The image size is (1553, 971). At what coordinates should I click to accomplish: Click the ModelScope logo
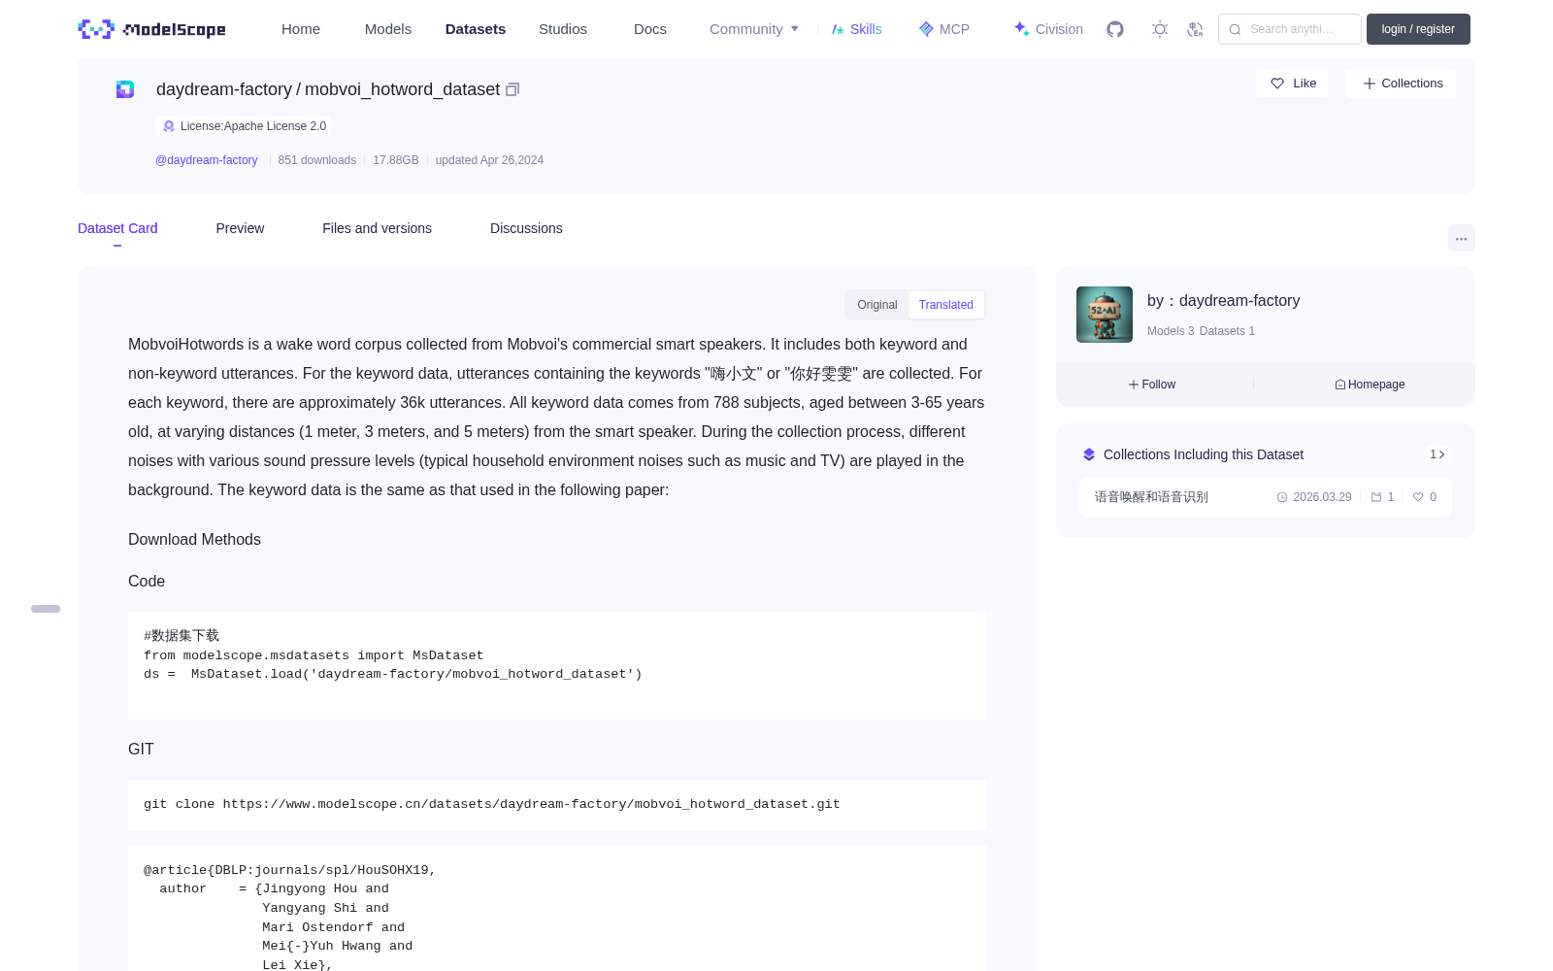151,29
